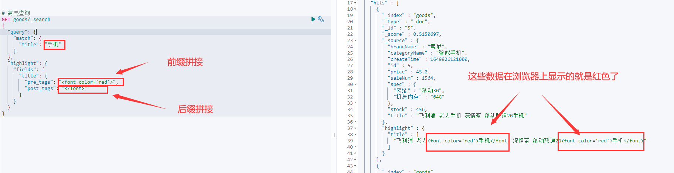
Task: Collapse the next hit object at line 43
Action: pyautogui.click(x=355, y=166)
